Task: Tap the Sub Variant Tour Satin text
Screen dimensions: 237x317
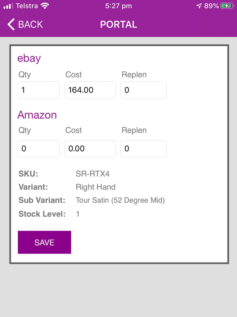Action: tap(120, 200)
